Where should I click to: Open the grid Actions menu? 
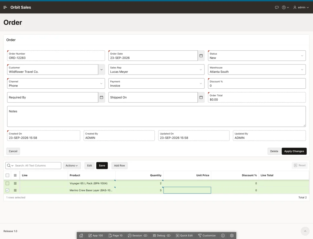point(72,166)
